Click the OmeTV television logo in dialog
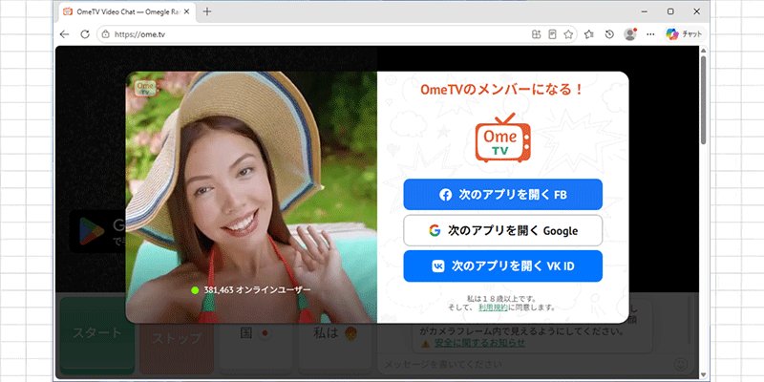764x382 pixels. point(503,138)
